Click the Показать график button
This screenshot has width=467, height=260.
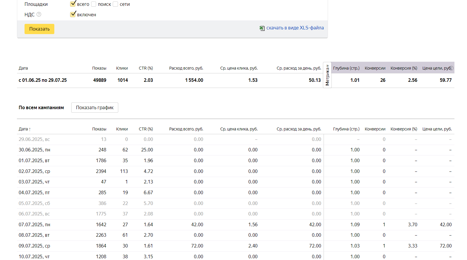click(95, 107)
